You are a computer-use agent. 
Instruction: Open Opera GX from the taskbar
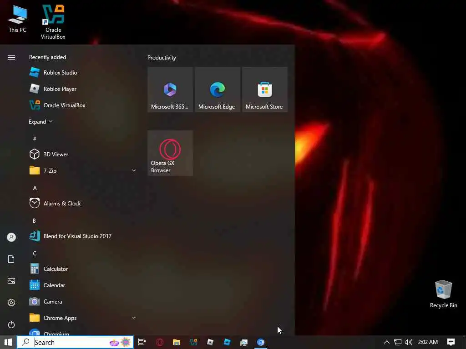click(160, 342)
